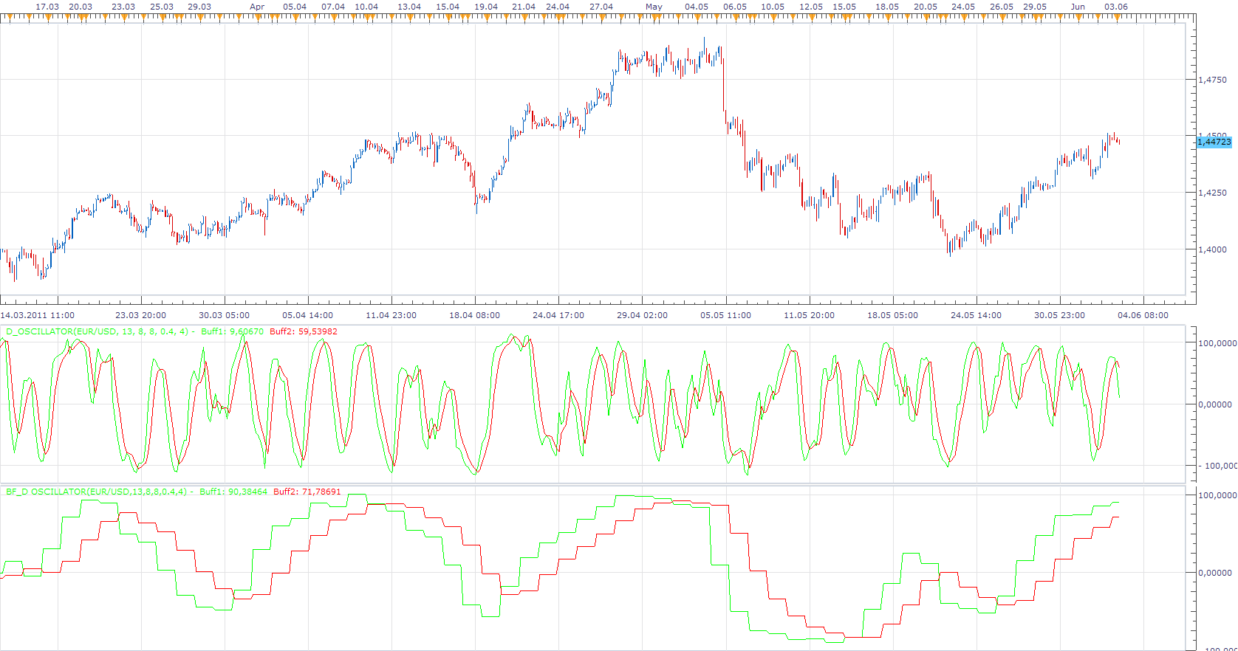
Task: Click the 12.05 date on top ruler
Action: click(x=811, y=7)
